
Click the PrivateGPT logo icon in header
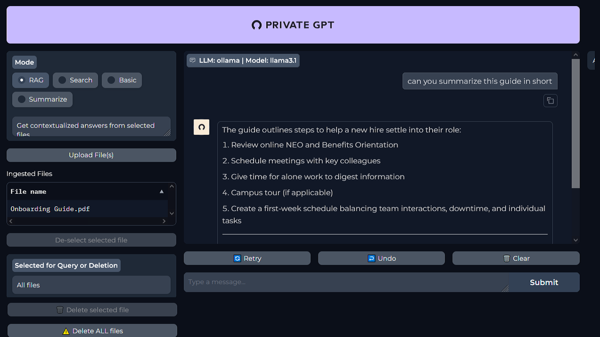[256, 25]
